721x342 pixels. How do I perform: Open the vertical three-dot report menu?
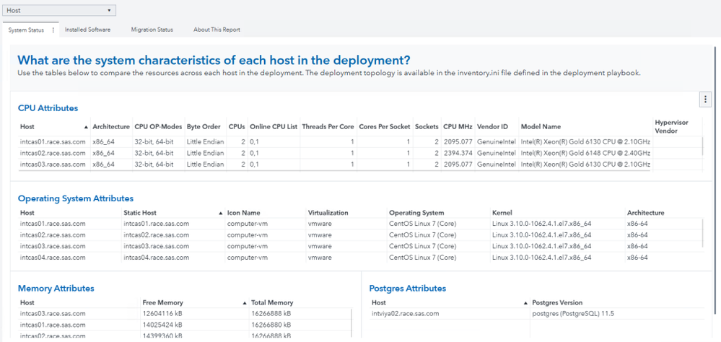point(705,100)
